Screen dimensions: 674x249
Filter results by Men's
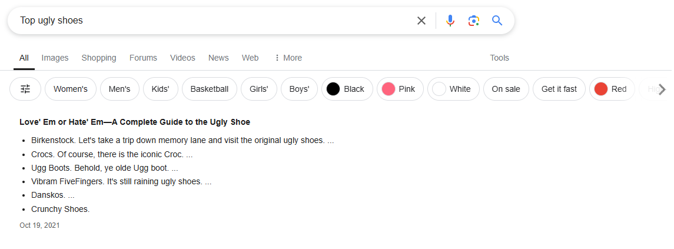click(119, 89)
